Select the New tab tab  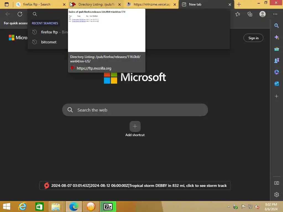coord(206,4)
